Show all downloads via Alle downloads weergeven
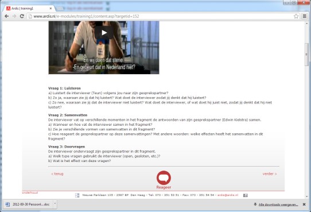 click(x=278, y=205)
